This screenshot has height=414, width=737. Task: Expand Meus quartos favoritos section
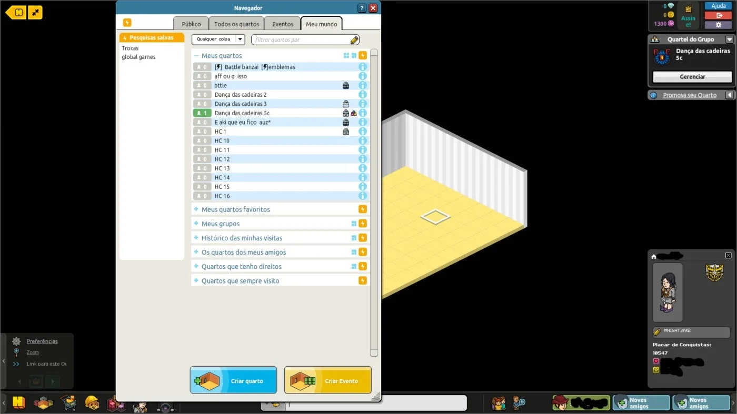coord(196,209)
